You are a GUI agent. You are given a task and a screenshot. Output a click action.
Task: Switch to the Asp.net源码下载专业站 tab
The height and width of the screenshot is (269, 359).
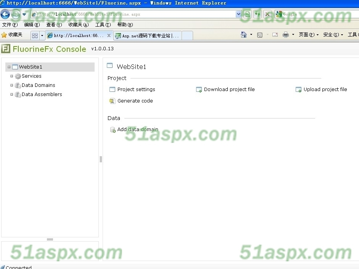pyautogui.click(x=147, y=36)
